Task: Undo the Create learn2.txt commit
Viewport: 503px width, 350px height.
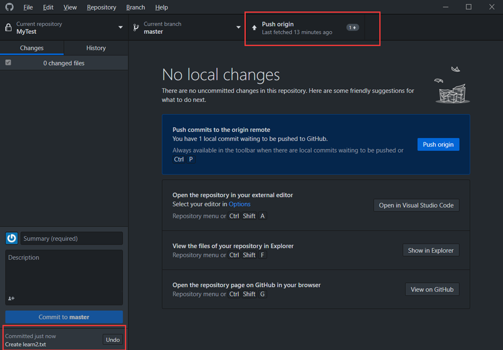Action: [113, 340]
